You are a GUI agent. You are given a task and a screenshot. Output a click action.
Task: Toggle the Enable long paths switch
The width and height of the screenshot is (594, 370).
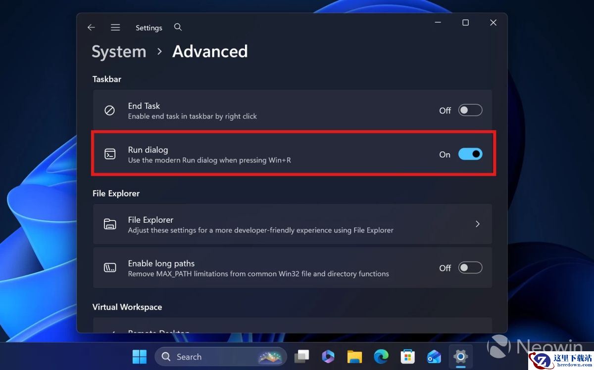[470, 268]
